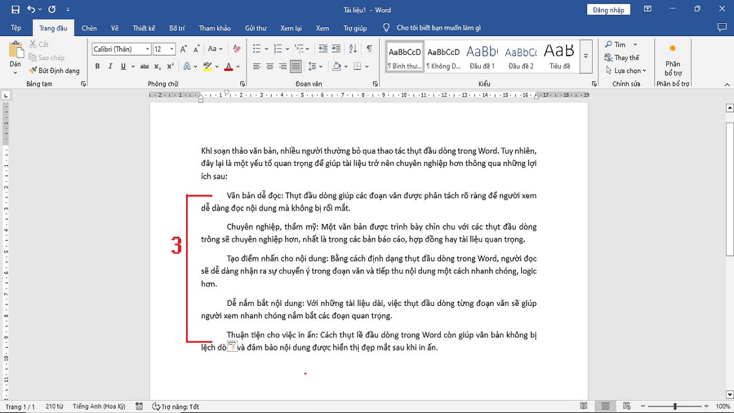Click the Cho tôi biết search field
The width and height of the screenshot is (734, 413).
(x=439, y=28)
